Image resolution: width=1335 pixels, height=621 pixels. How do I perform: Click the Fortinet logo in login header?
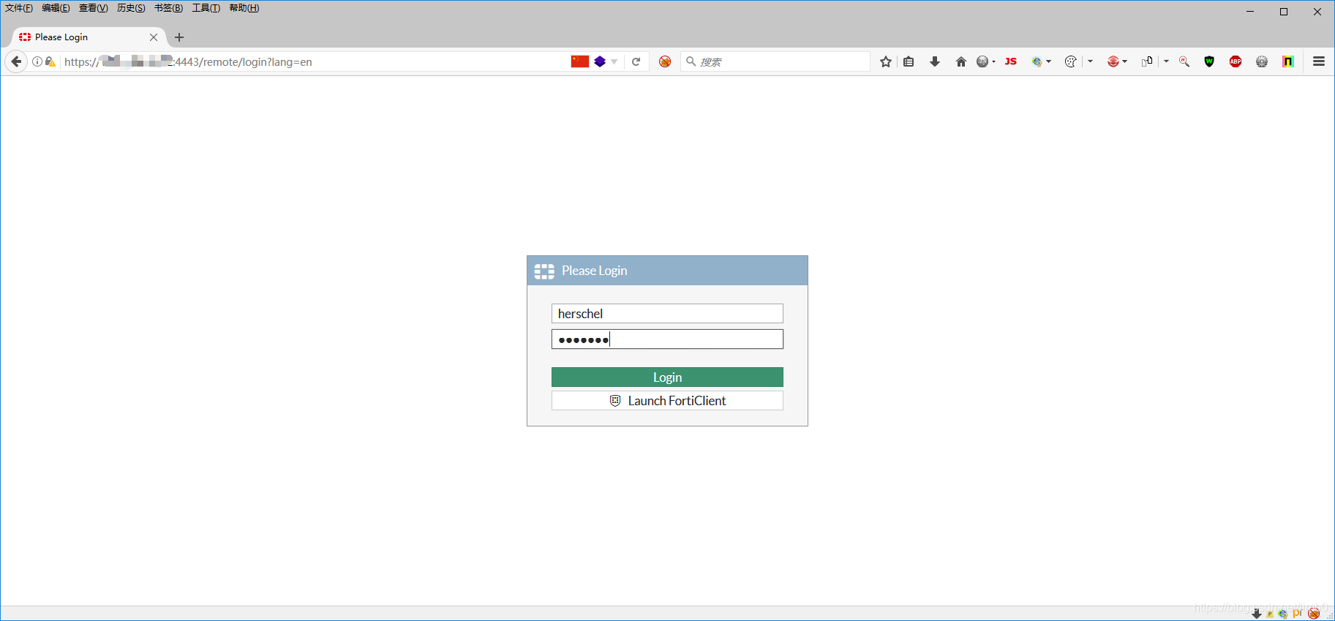point(544,271)
